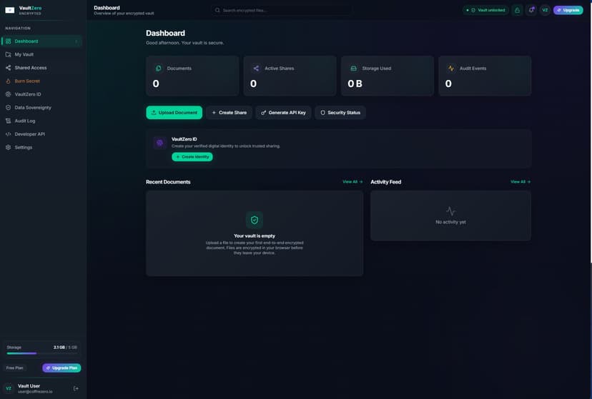Click the 'Your vault is empty' text
This screenshot has height=399, width=592.
(255, 236)
